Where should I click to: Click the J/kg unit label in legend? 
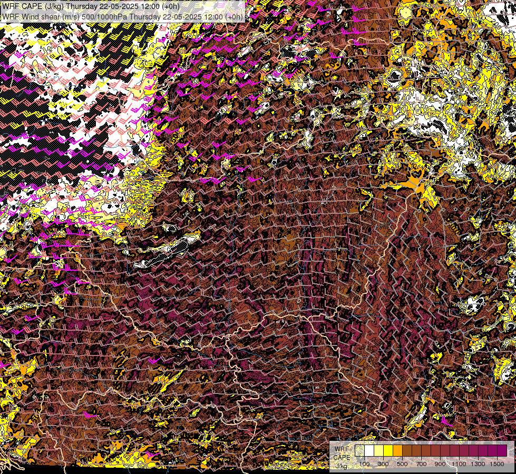point(342,466)
